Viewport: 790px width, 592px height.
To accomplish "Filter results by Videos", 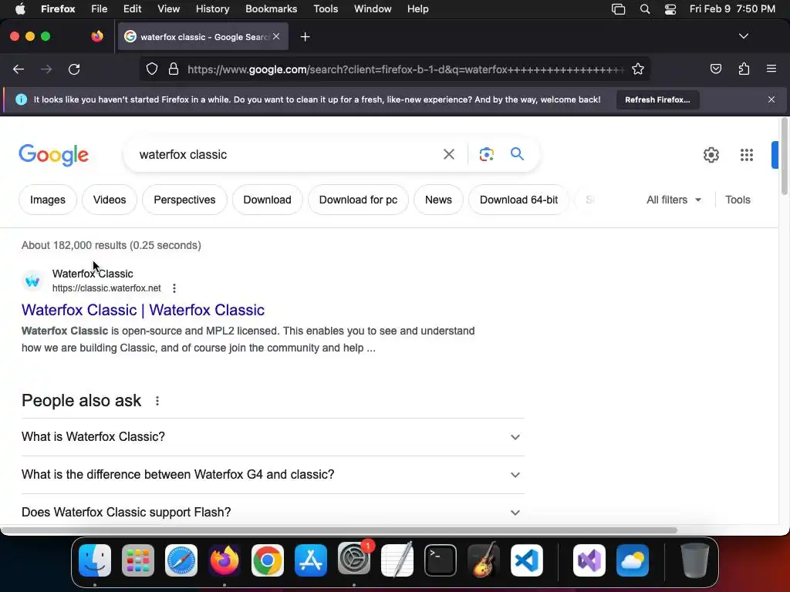I will click(x=110, y=200).
